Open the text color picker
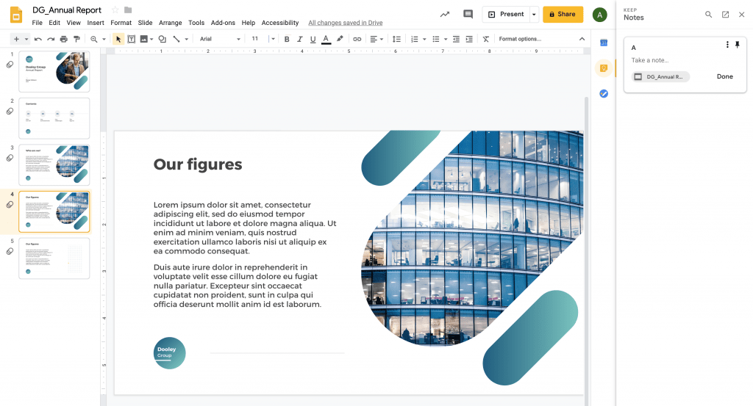Image resolution: width=753 pixels, height=406 pixels. coord(326,39)
